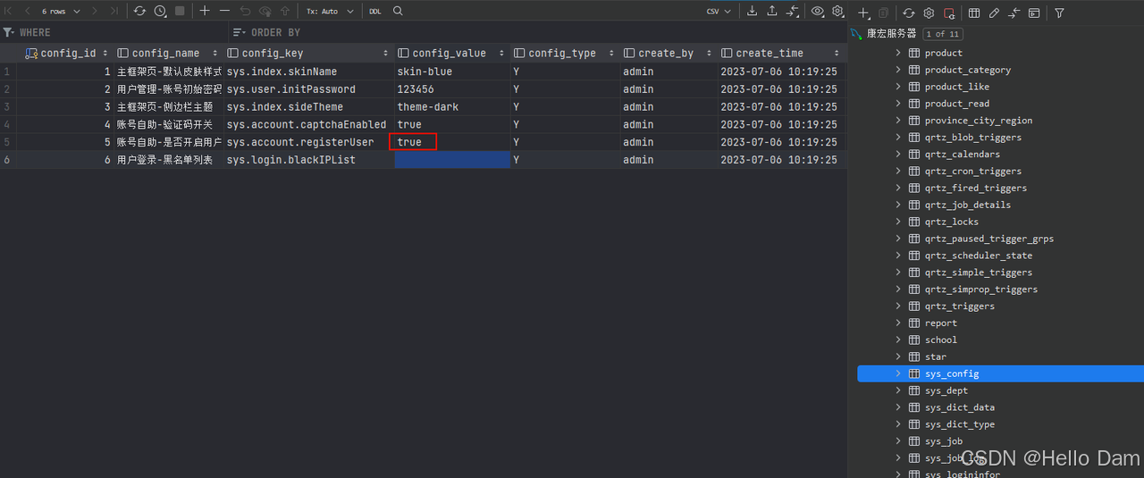Expand the sys_dept table node
Viewport: 1144px width, 478px height.
(899, 390)
